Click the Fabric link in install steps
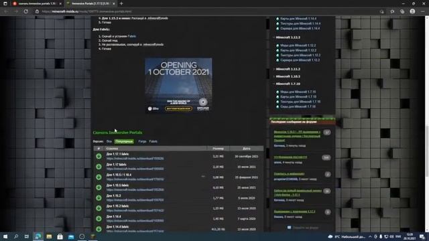This screenshot has height=241, width=429. tap(131, 36)
